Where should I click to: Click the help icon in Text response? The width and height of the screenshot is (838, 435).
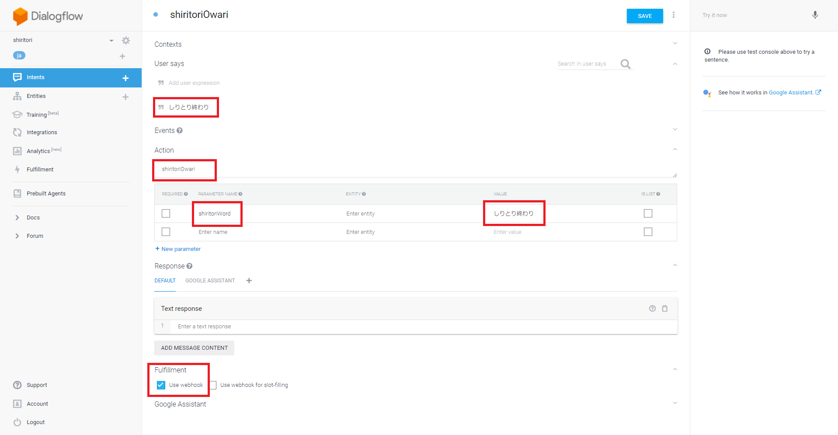pos(652,309)
